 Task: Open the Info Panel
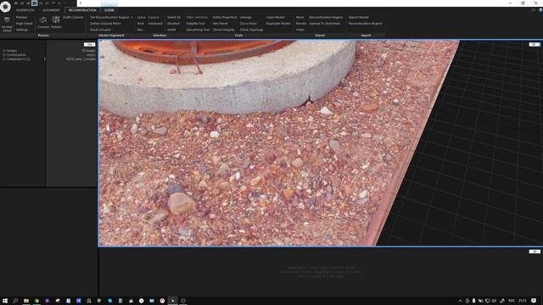pyautogui.click(x=221, y=24)
